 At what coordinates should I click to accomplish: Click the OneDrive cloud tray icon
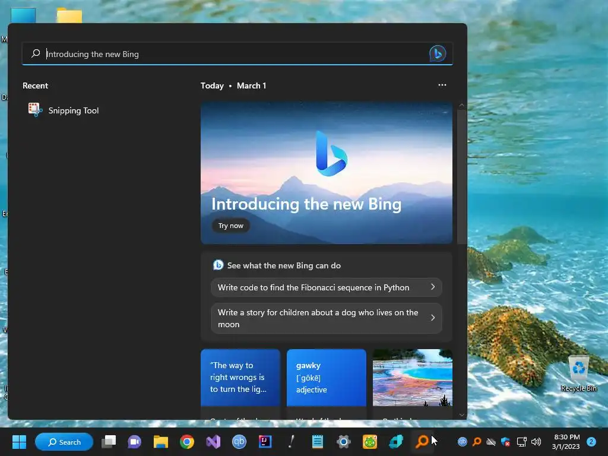pyautogui.click(x=491, y=442)
